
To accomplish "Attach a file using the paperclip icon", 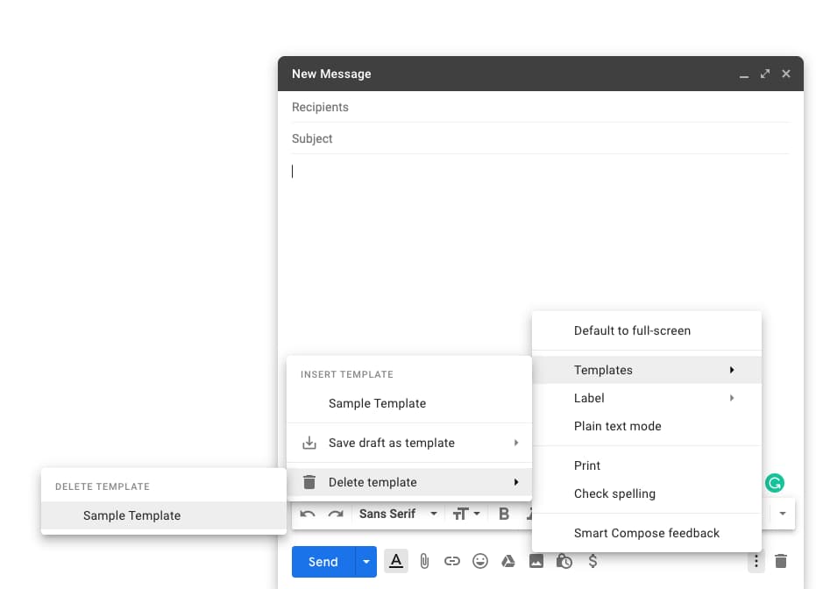I will (x=424, y=561).
